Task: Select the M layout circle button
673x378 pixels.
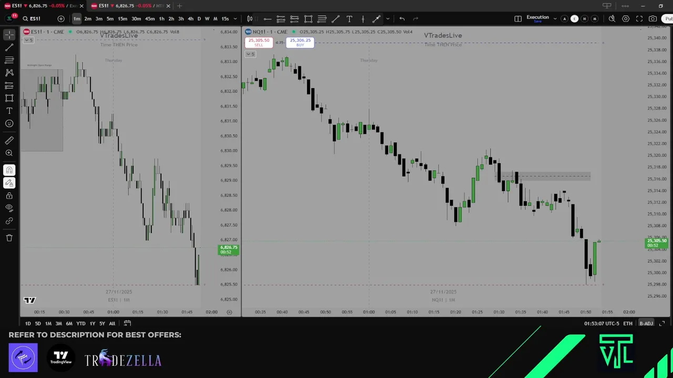Action: coord(595,18)
